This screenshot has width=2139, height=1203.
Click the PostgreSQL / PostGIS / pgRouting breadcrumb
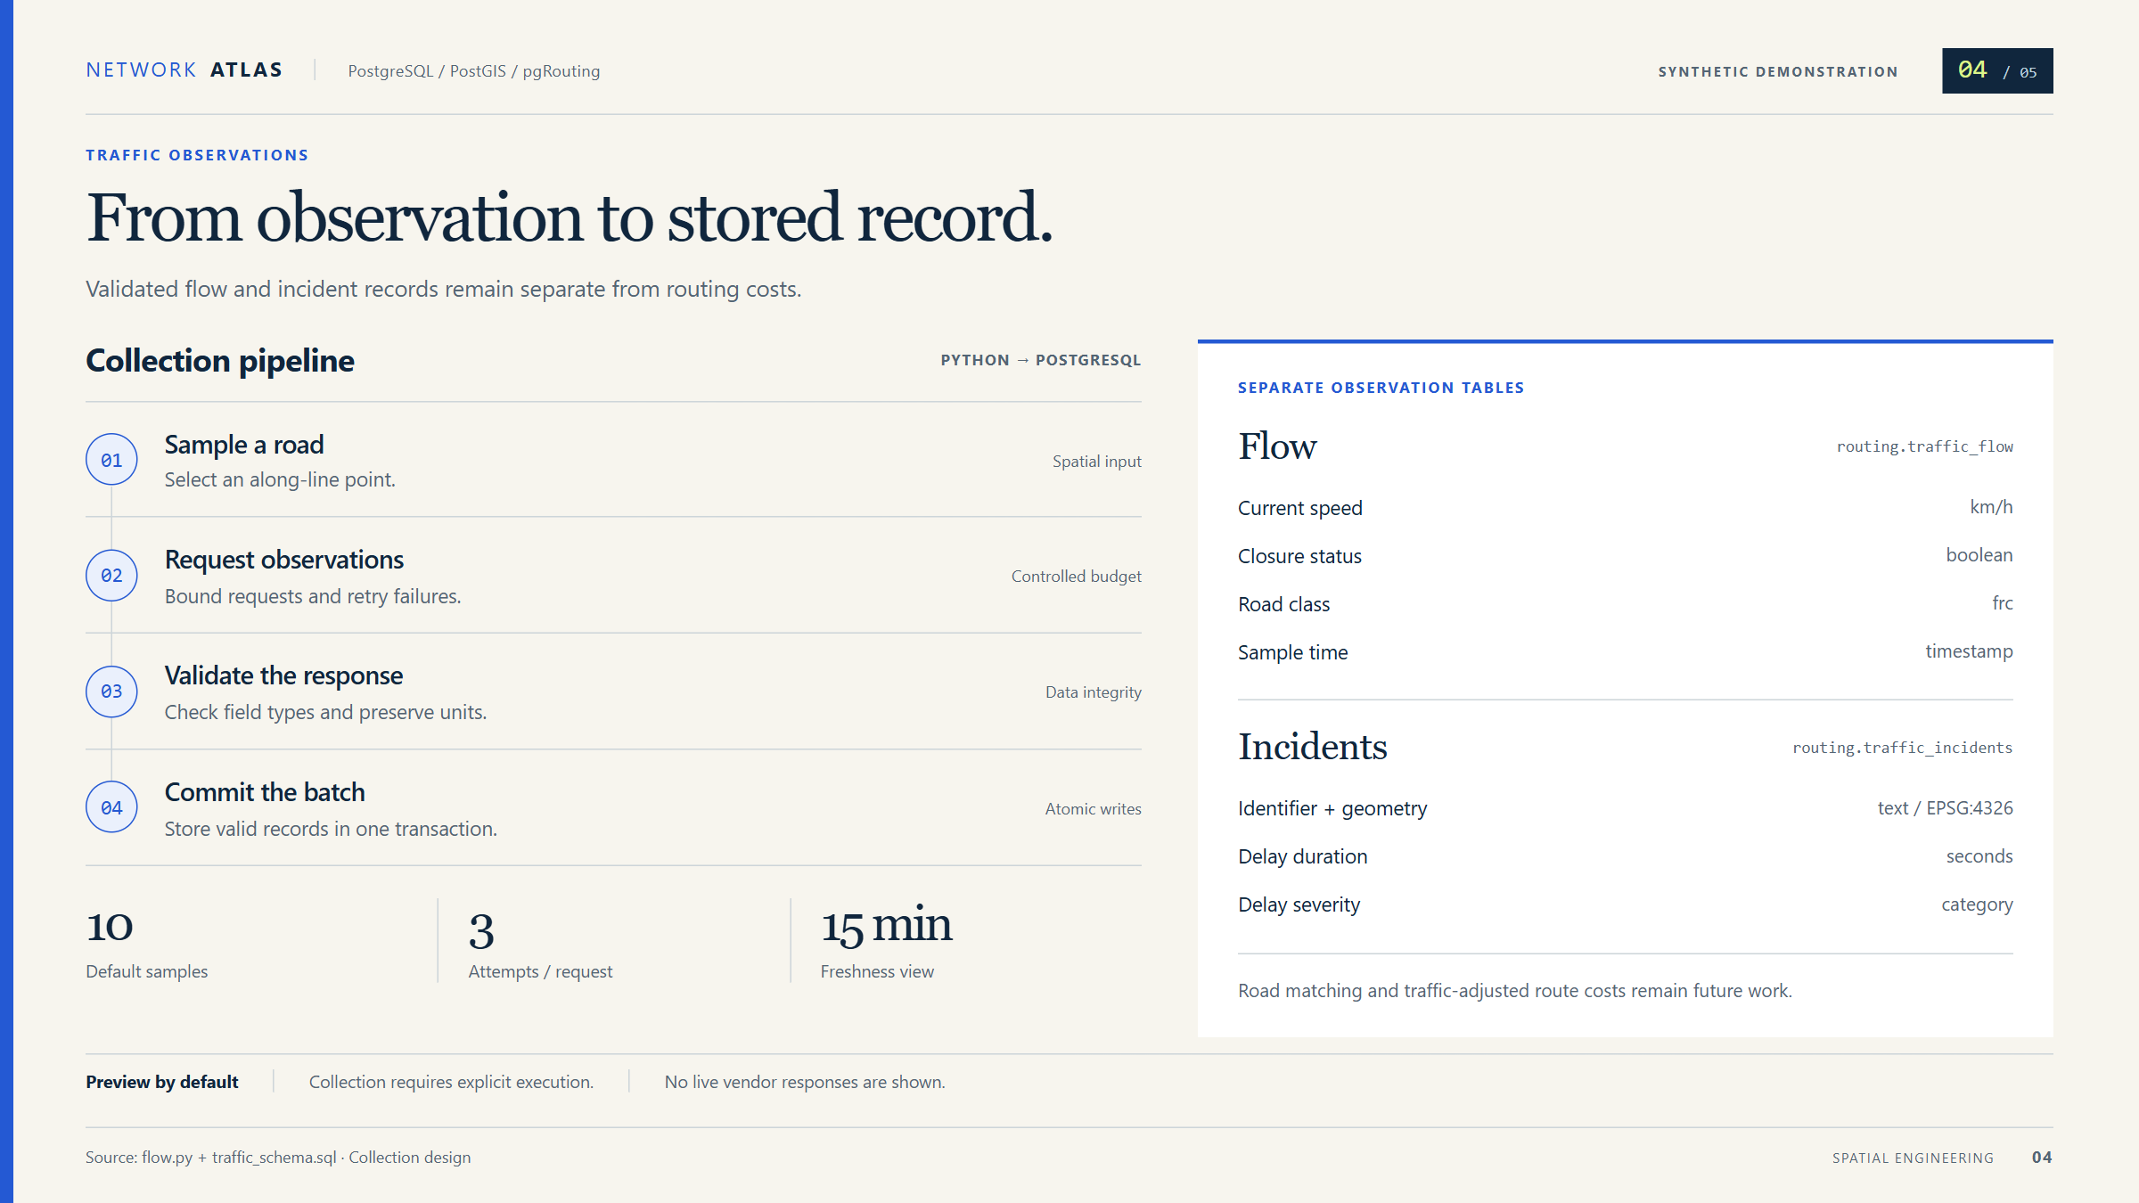[x=473, y=71]
